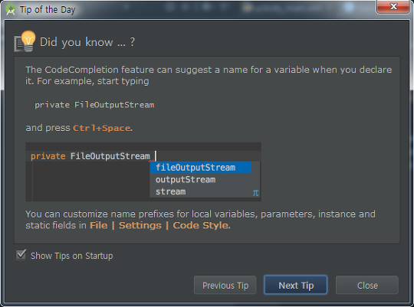Image resolution: width=414 pixels, height=307 pixels.
Task: Click Settings in the settings path
Action: [140, 226]
